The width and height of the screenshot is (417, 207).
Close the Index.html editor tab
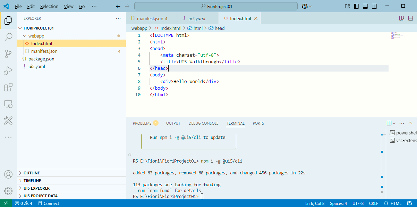pos(256,18)
